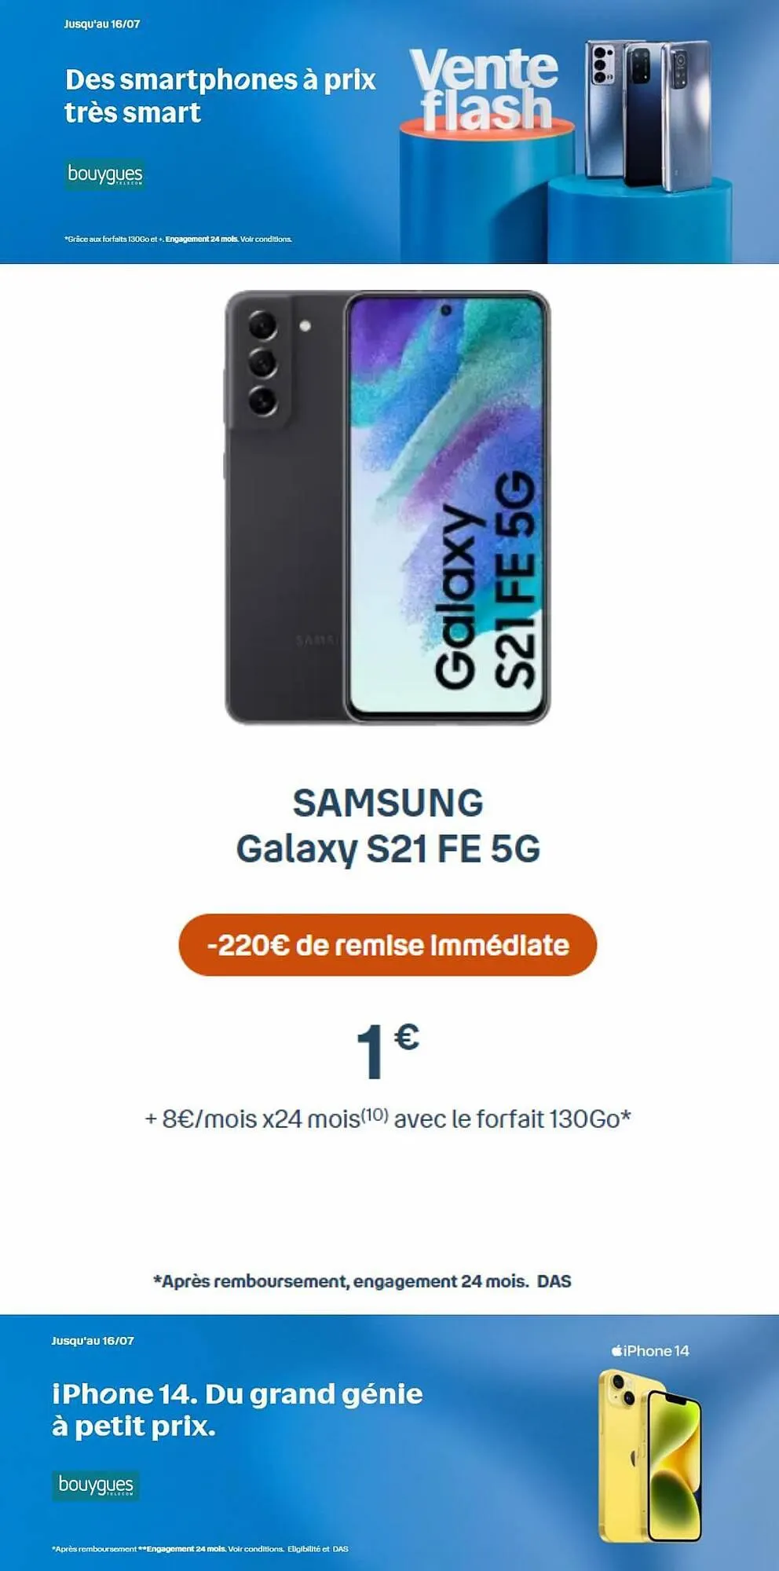Click the Galaxy S21 FE 5G phone image

click(x=388, y=507)
